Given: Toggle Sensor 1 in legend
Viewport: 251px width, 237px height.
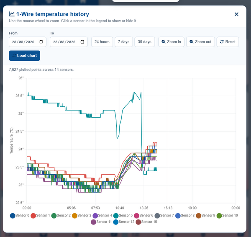Looking at the screenshot, I should tap(40, 216).
